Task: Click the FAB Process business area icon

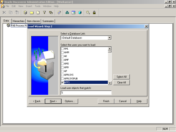Action: (8, 25)
